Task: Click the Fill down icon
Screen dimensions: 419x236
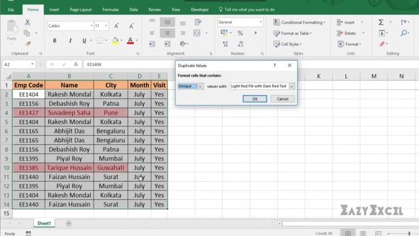Action: (382, 33)
